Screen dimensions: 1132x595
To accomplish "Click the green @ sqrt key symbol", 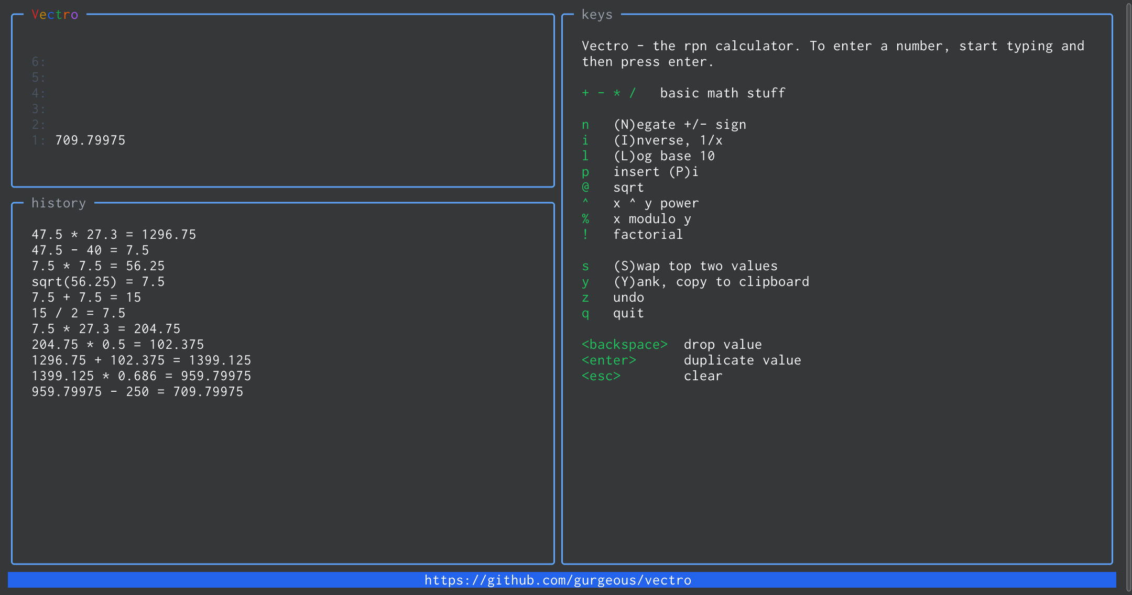I will 585,188.
